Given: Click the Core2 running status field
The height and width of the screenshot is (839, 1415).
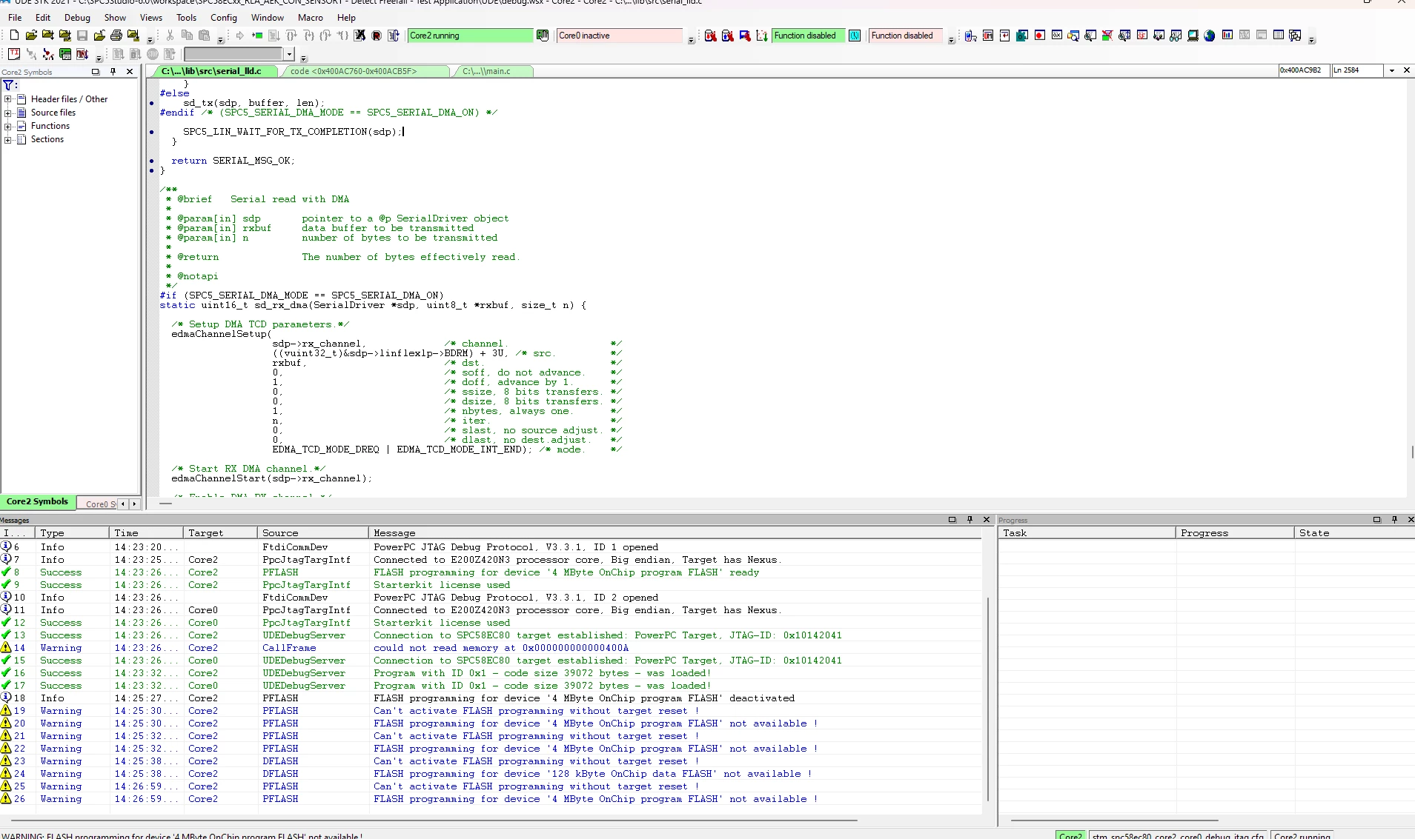Looking at the screenshot, I should (x=470, y=36).
